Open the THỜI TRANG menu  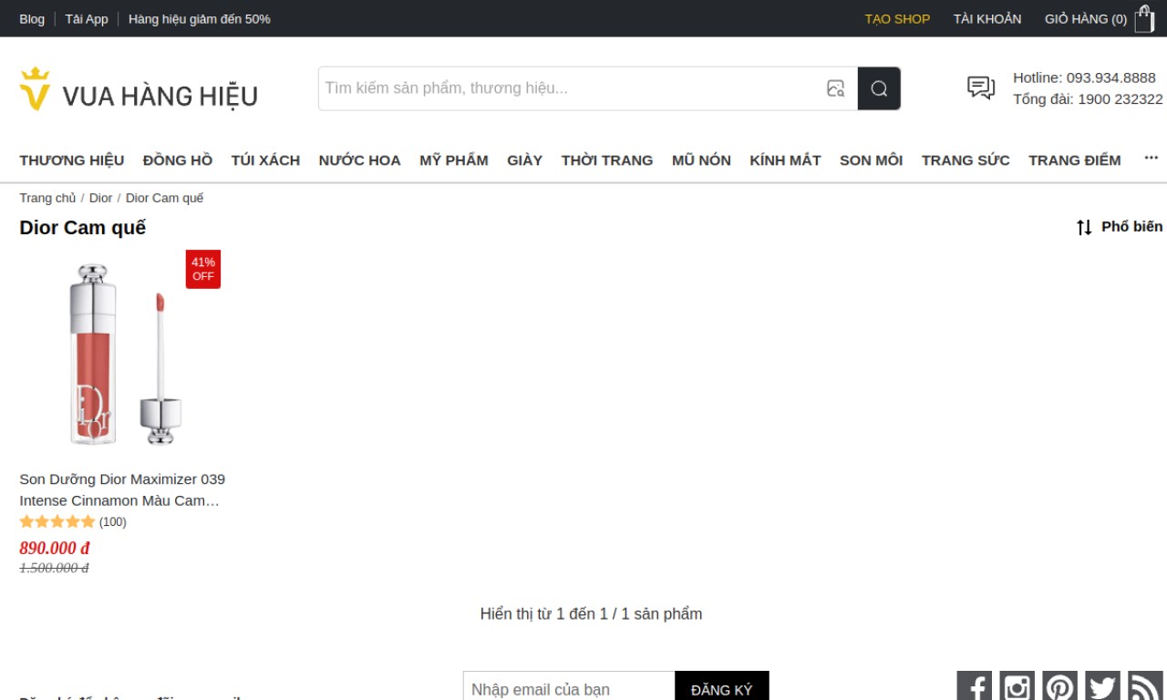pyautogui.click(x=607, y=160)
